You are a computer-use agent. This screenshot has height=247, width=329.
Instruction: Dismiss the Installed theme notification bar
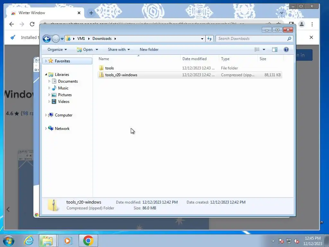pyautogui.click(x=311, y=37)
